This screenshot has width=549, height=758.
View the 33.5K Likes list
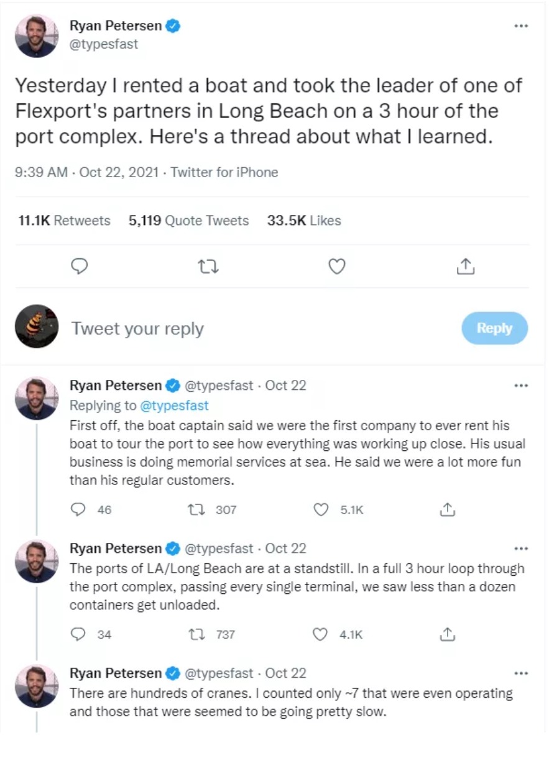(x=304, y=221)
